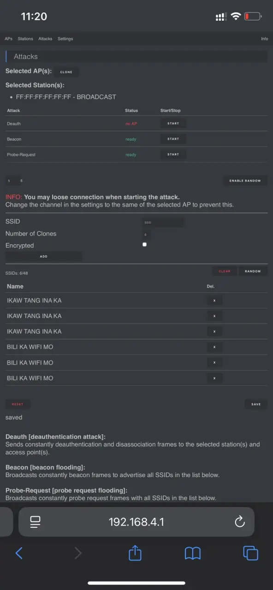Open the Settings tab
273x590 pixels.
[65, 39]
